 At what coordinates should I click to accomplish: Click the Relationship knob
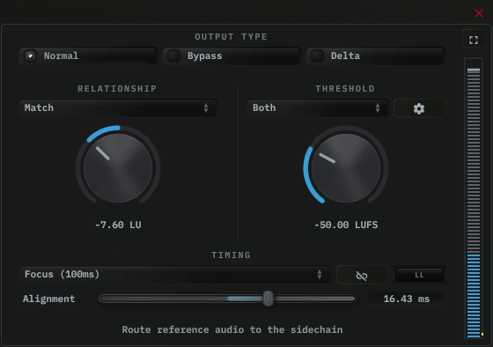coord(118,168)
